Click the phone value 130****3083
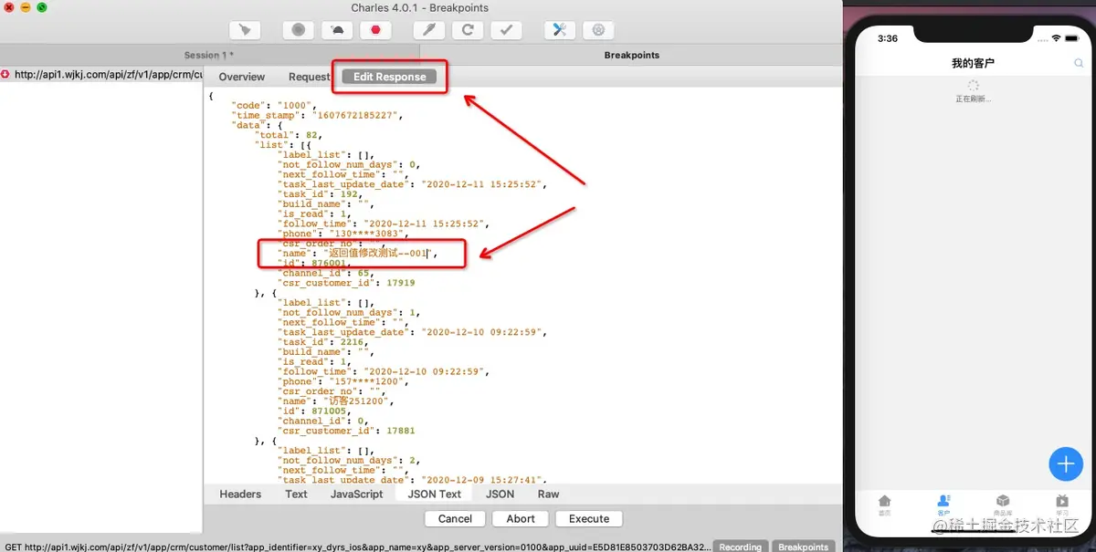 (x=367, y=234)
